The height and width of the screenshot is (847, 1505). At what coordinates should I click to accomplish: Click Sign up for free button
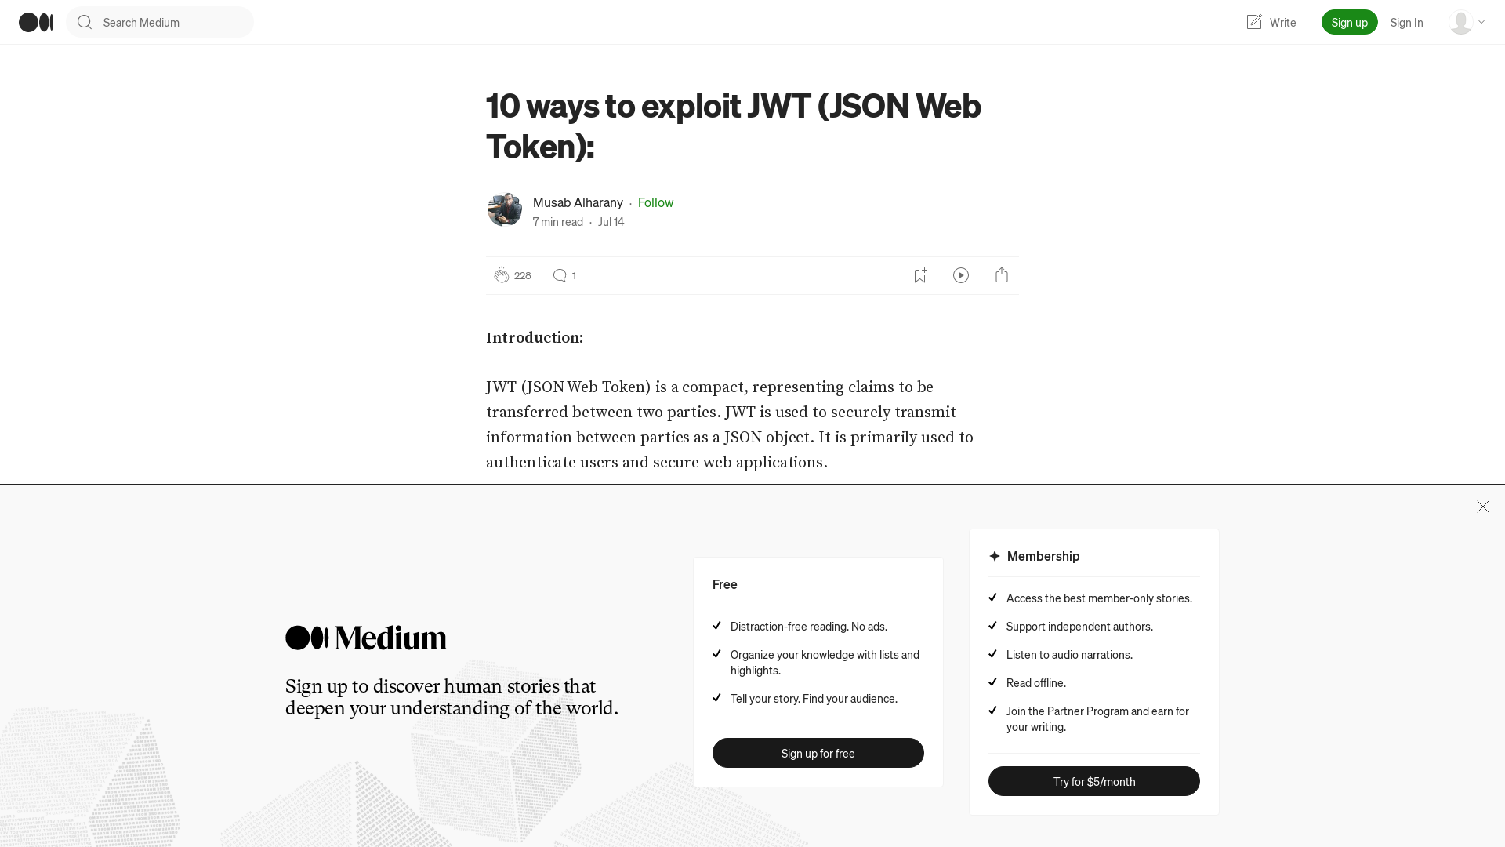tap(818, 752)
